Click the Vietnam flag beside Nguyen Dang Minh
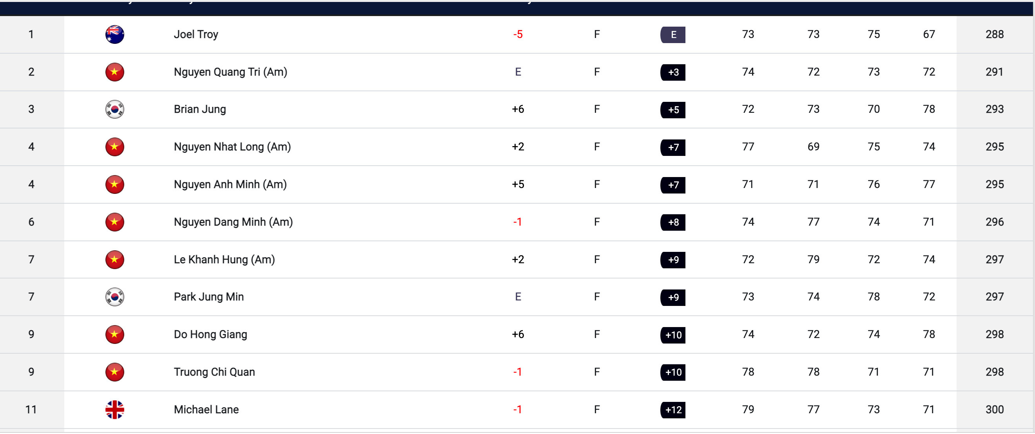 (114, 222)
